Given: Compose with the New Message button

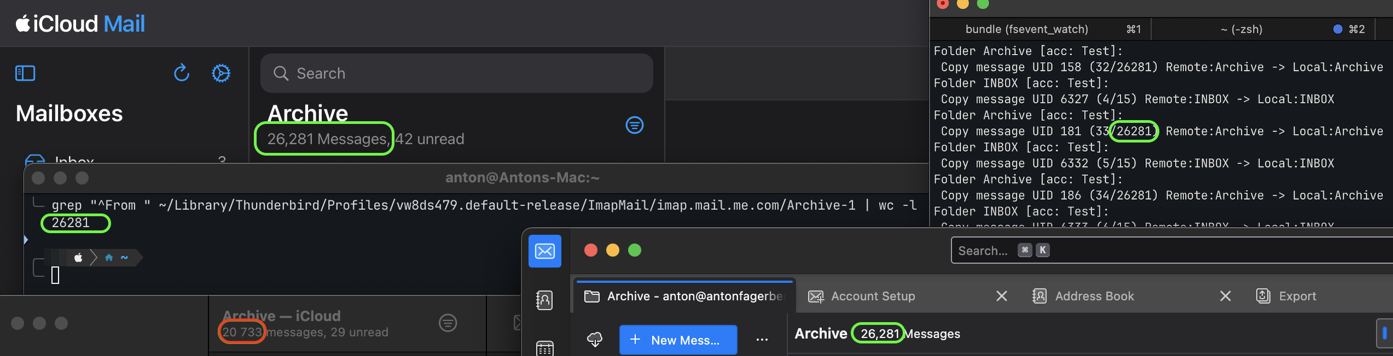Looking at the screenshot, I should point(677,340).
